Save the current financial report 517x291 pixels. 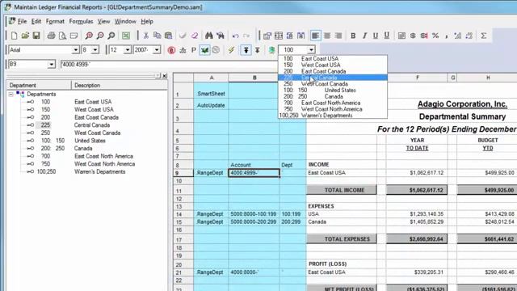point(36,36)
